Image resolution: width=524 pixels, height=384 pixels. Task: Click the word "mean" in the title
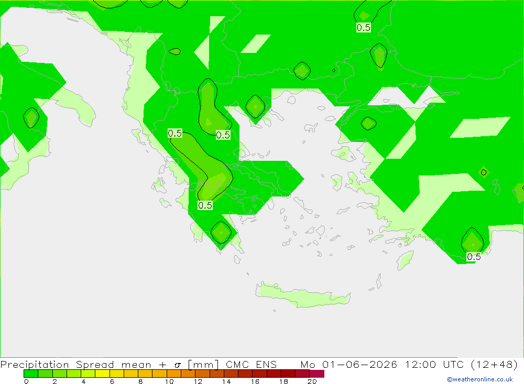[136, 365]
